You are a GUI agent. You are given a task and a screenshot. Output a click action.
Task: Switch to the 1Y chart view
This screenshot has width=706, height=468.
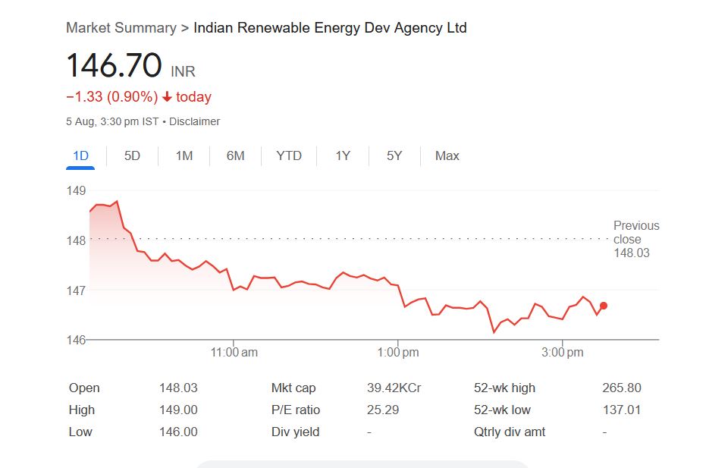343,155
